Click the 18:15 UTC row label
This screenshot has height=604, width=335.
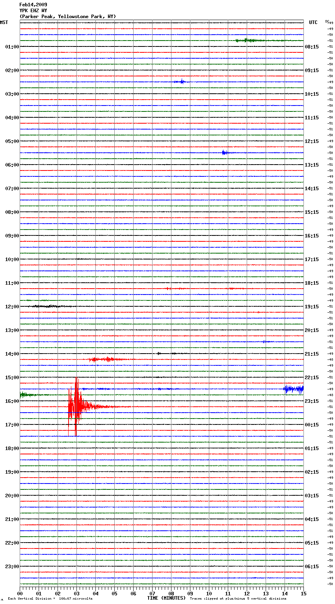coord(312,283)
